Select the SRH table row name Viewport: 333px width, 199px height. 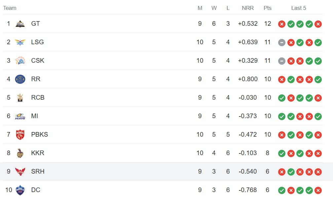pos(38,172)
